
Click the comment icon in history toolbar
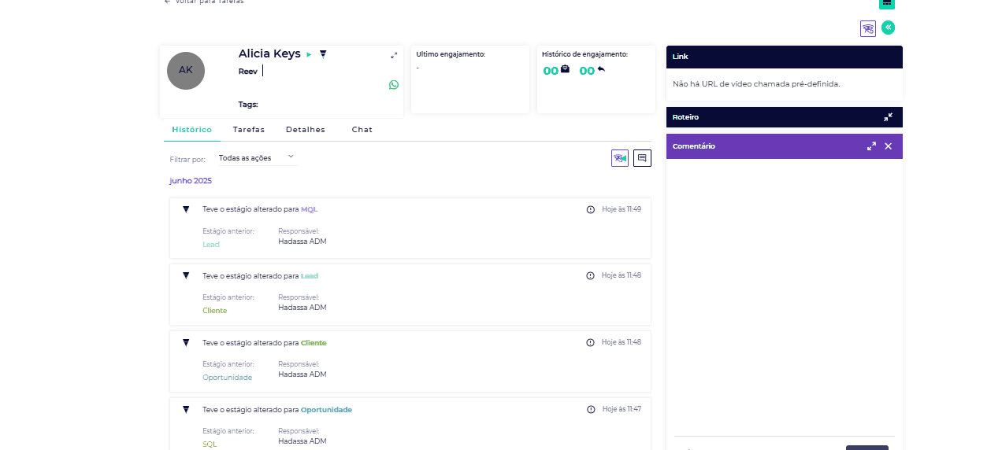point(643,158)
